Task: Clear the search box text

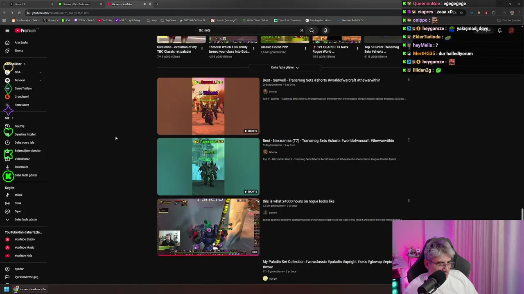Action: tap(302, 30)
